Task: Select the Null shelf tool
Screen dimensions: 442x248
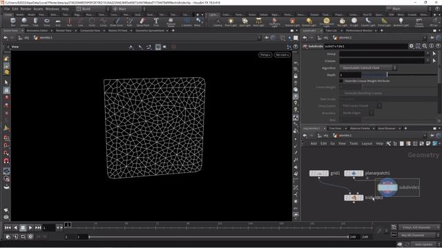Action: [x=69, y=21]
